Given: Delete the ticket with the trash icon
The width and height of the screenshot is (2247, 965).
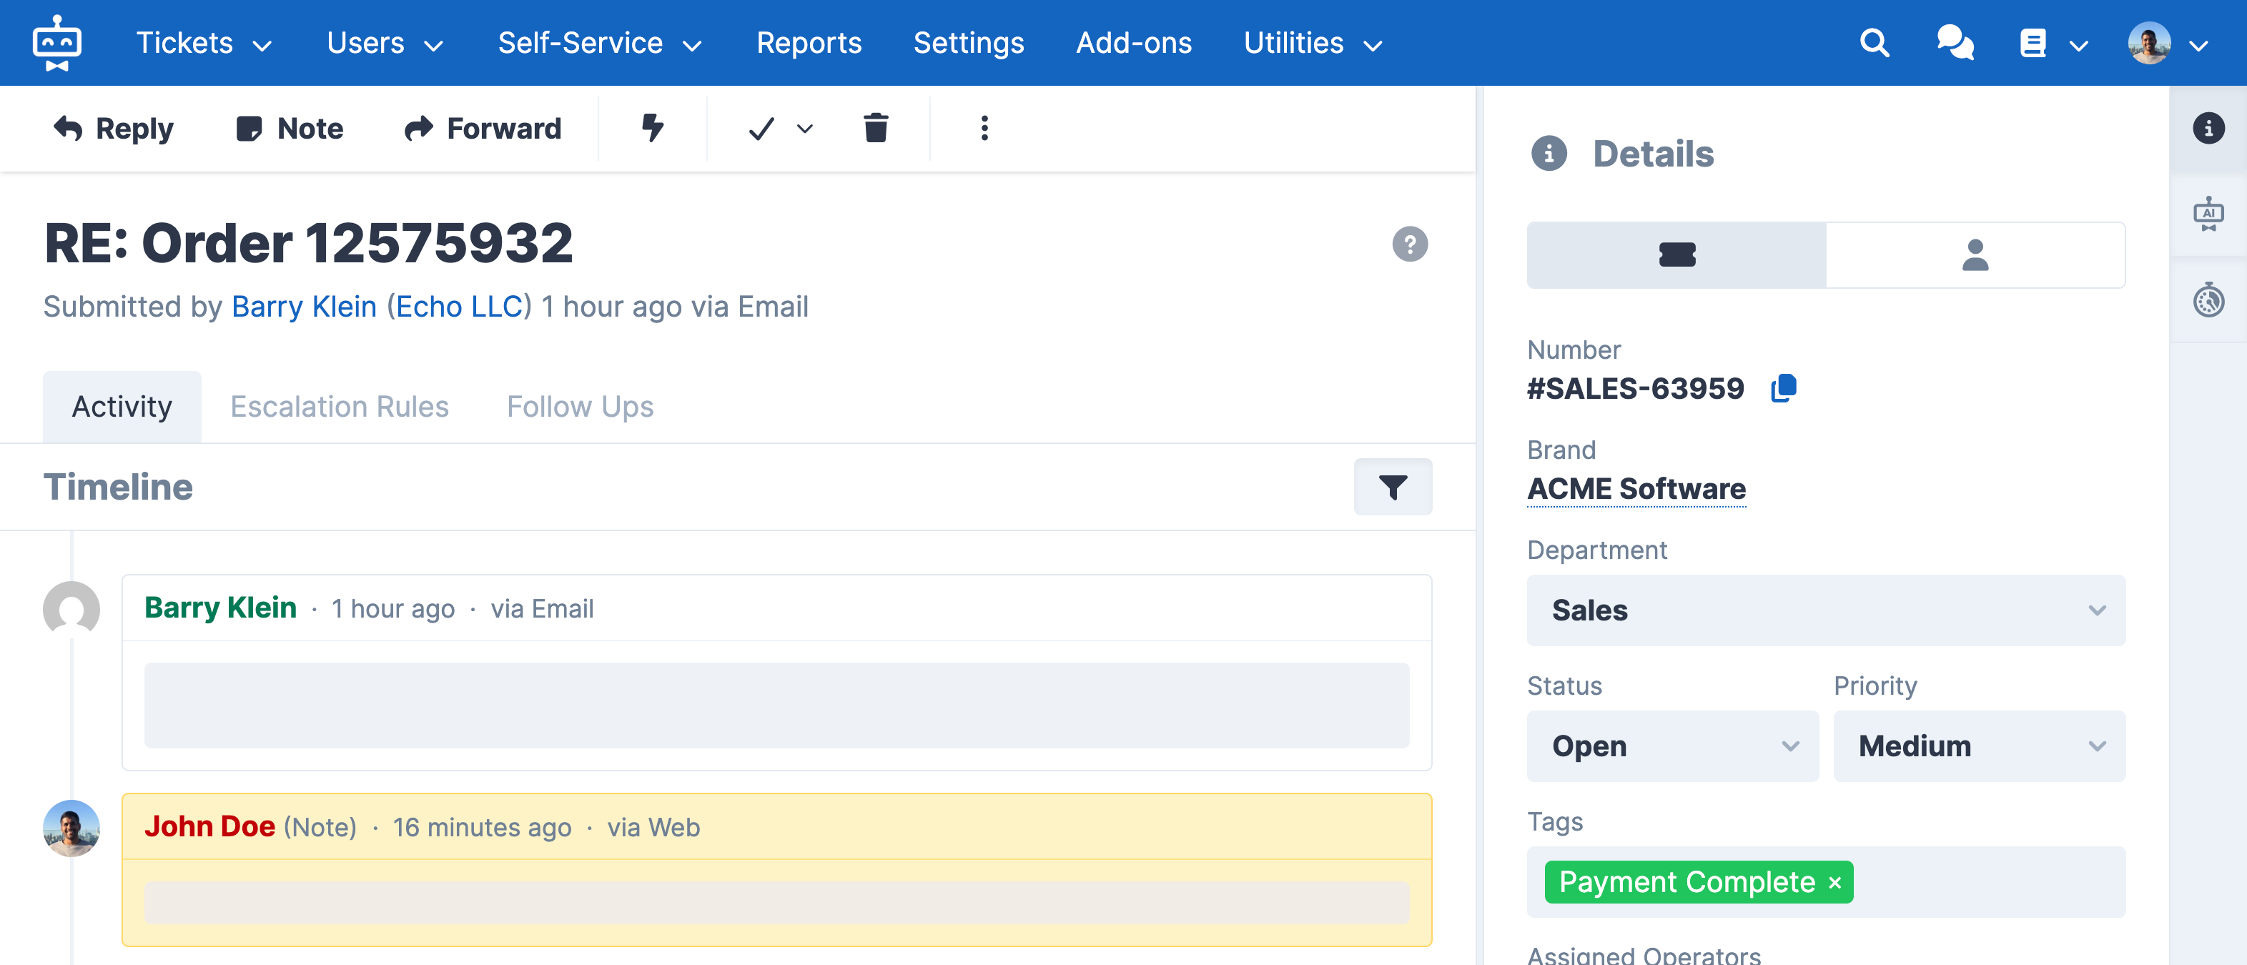Looking at the screenshot, I should 876,128.
